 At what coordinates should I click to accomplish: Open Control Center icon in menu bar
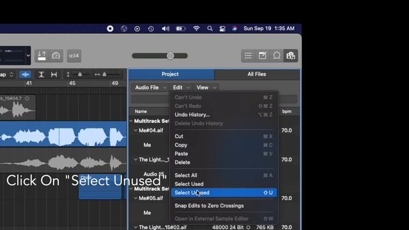[222, 28]
